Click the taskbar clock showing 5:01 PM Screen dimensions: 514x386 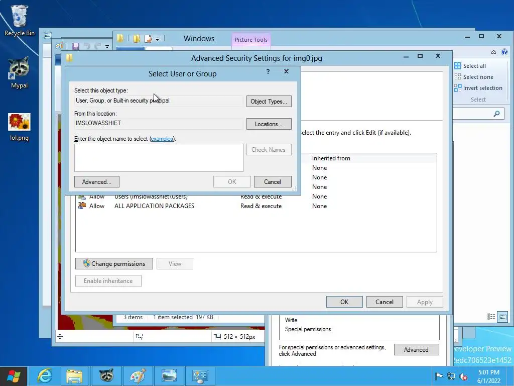tap(489, 376)
